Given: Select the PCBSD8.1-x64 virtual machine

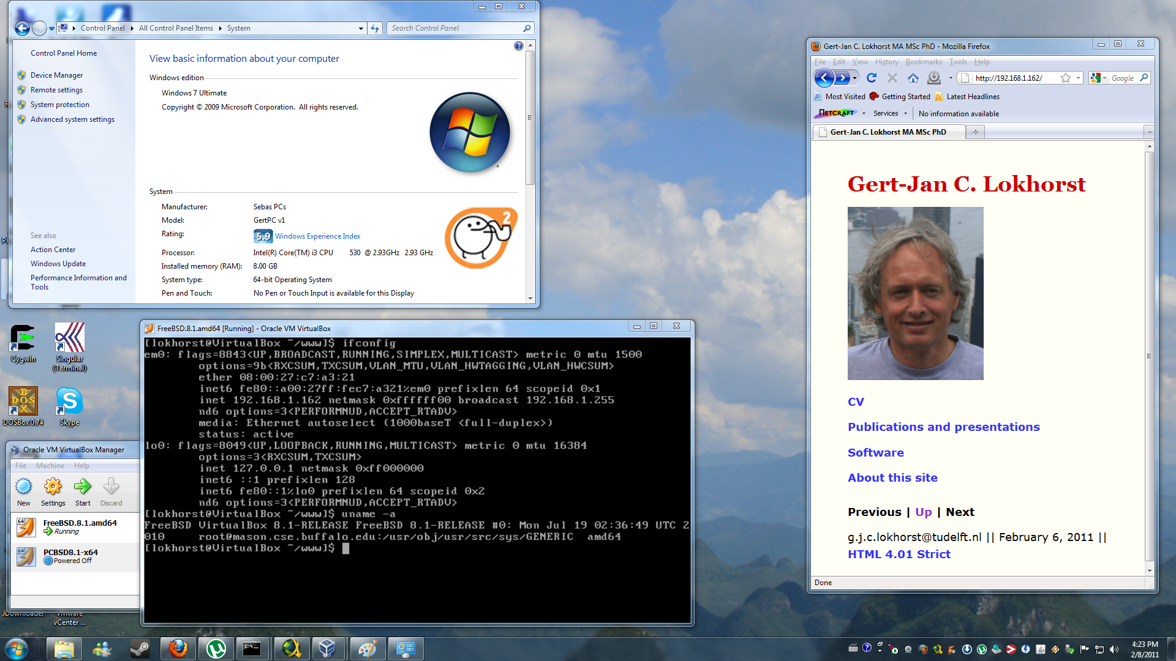Looking at the screenshot, I should point(75,556).
